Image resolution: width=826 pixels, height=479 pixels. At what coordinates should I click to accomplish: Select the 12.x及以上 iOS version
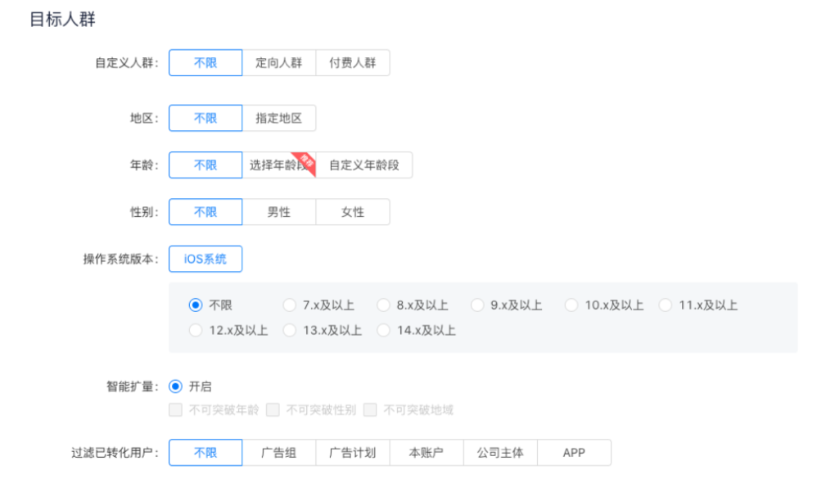(x=196, y=330)
